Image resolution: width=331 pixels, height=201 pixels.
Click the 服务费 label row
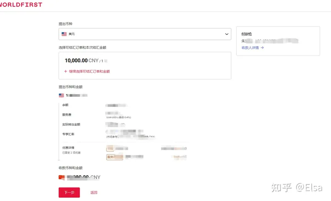point(67,115)
